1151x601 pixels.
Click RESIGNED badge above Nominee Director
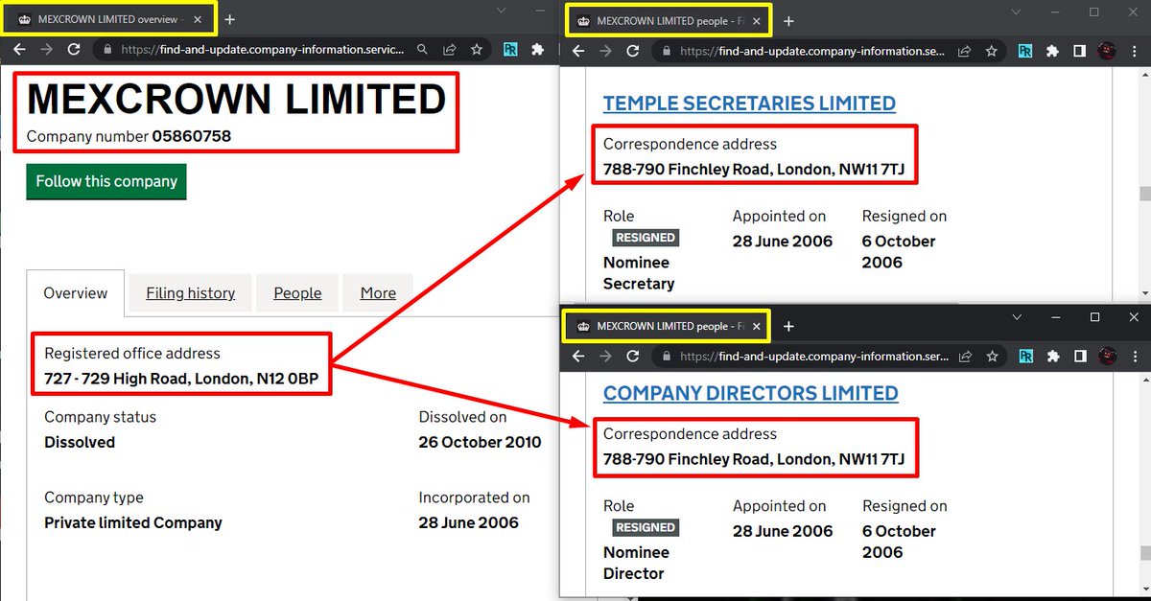pyautogui.click(x=646, y=527)
